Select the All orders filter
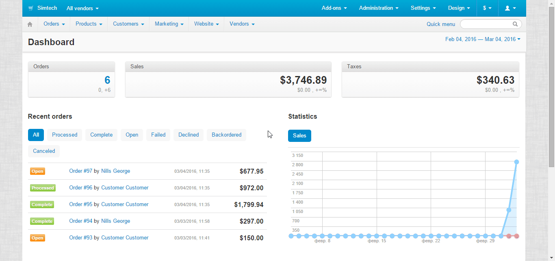555x261 pixels. coord(36,135)
